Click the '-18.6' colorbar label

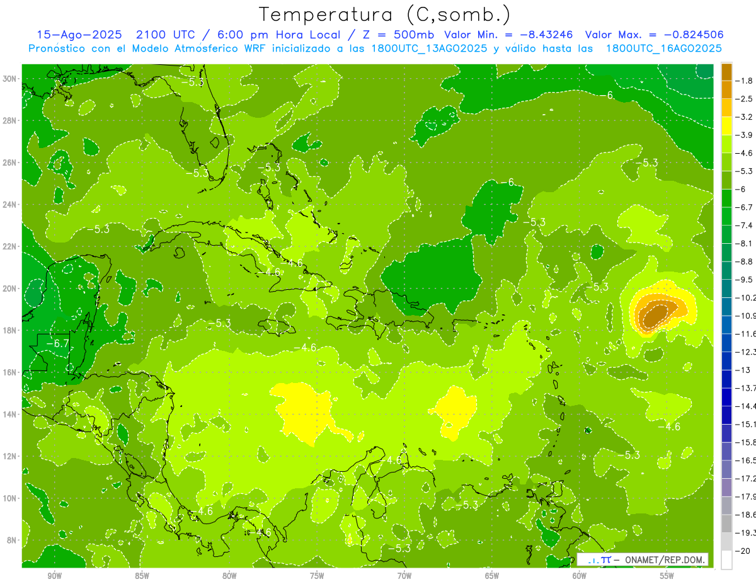click(745, 515)
